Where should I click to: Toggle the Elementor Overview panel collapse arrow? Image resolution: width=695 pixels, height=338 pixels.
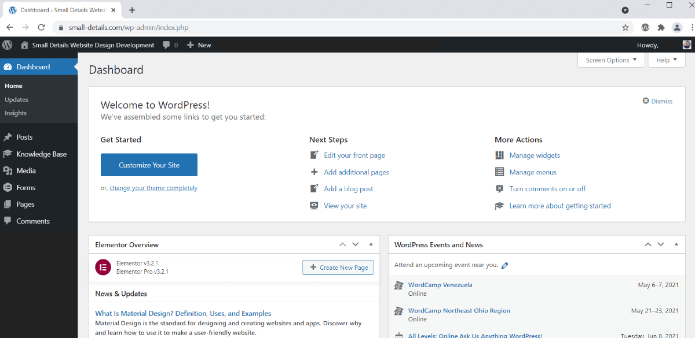point(371,244)
